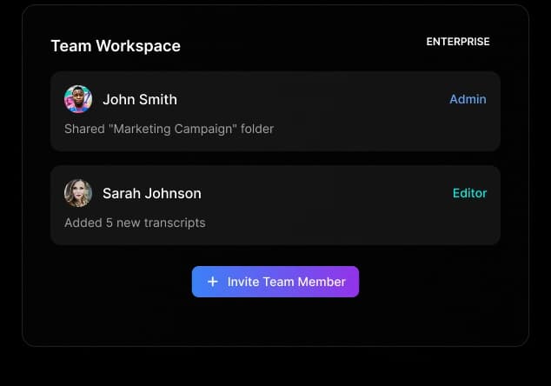Click the John Smith name
This screenshot has width=551, height=386.
[x=140, y=99]
